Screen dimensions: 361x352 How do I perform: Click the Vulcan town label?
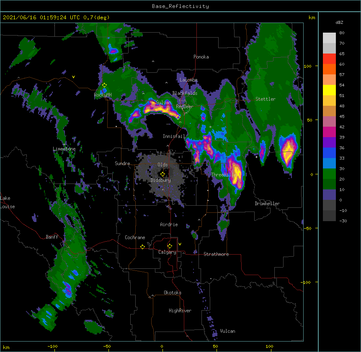[227, 331]
